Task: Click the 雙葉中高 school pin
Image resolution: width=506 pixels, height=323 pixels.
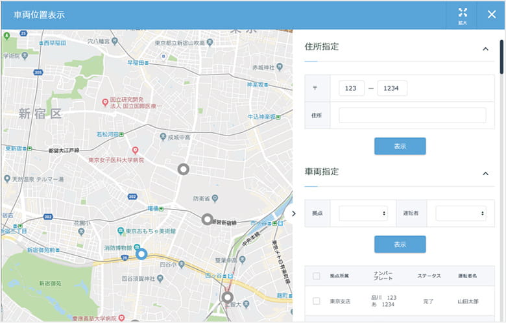Action: coord(243,259)
